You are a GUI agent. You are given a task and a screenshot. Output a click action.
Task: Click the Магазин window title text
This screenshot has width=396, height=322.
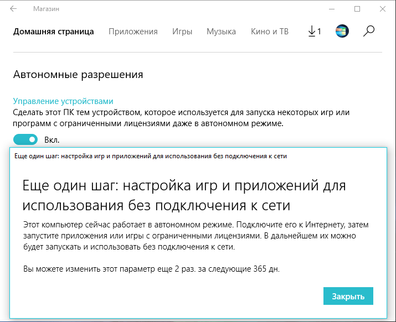46,9
